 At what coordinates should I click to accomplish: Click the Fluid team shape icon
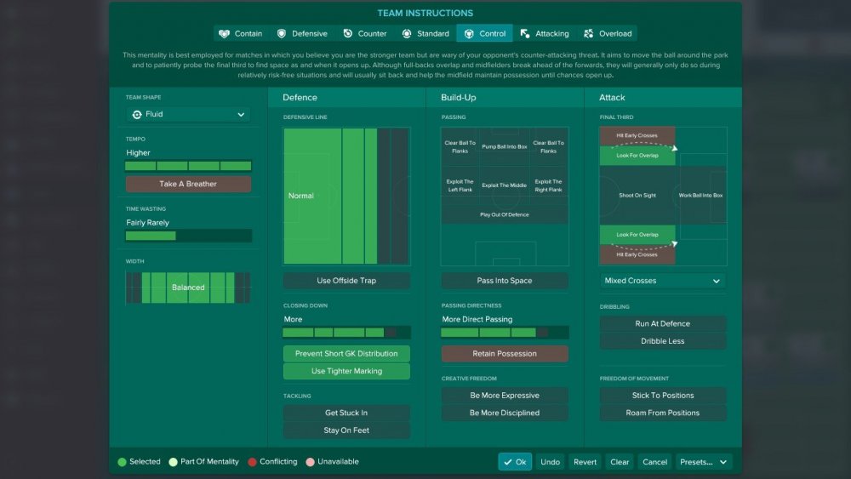click(137, 115)
